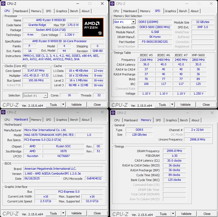Select Bench tab in Mainboard window
The height and width of the screenshot is (217, 218).
(74, 120)
